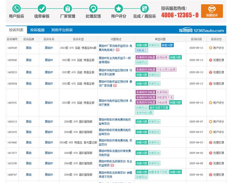Open 昊铂HT series link in row 1429240
This screenshot has width=242, height=183.
pyautogui.click(x=49, y=60)
